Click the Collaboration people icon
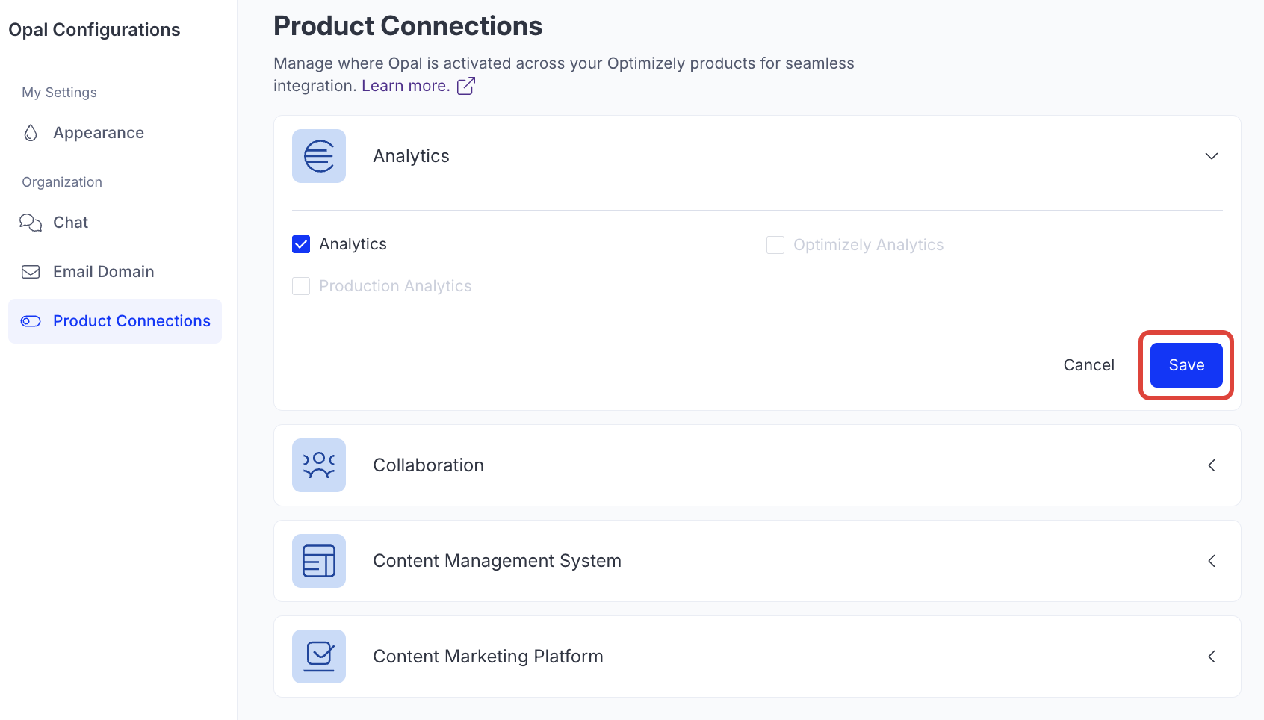The width and height of the screenshot is (1264, 720). click(x=319, y=465)
